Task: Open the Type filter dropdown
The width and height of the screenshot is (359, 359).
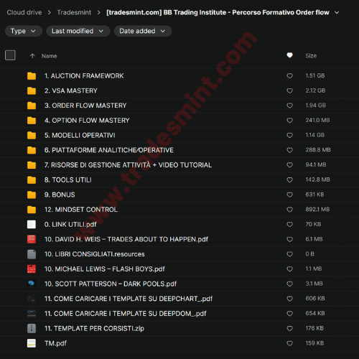Action: pyautogui.click(x=24, y=31)
